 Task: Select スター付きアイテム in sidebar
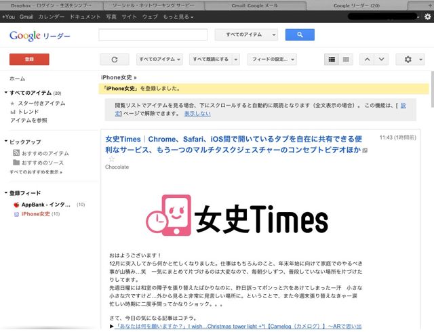41,104
